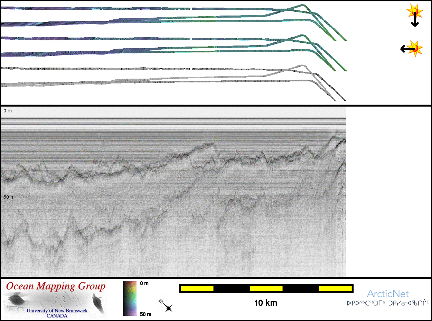Click the black scale bar segment left of center
Viewport: 432px width, 321px height.
pos(232,288)
